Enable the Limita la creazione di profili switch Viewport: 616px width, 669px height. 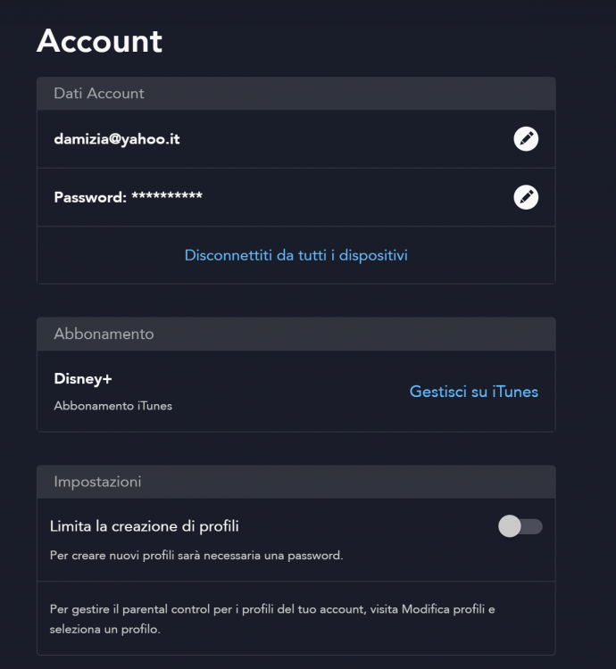(520, 526)
